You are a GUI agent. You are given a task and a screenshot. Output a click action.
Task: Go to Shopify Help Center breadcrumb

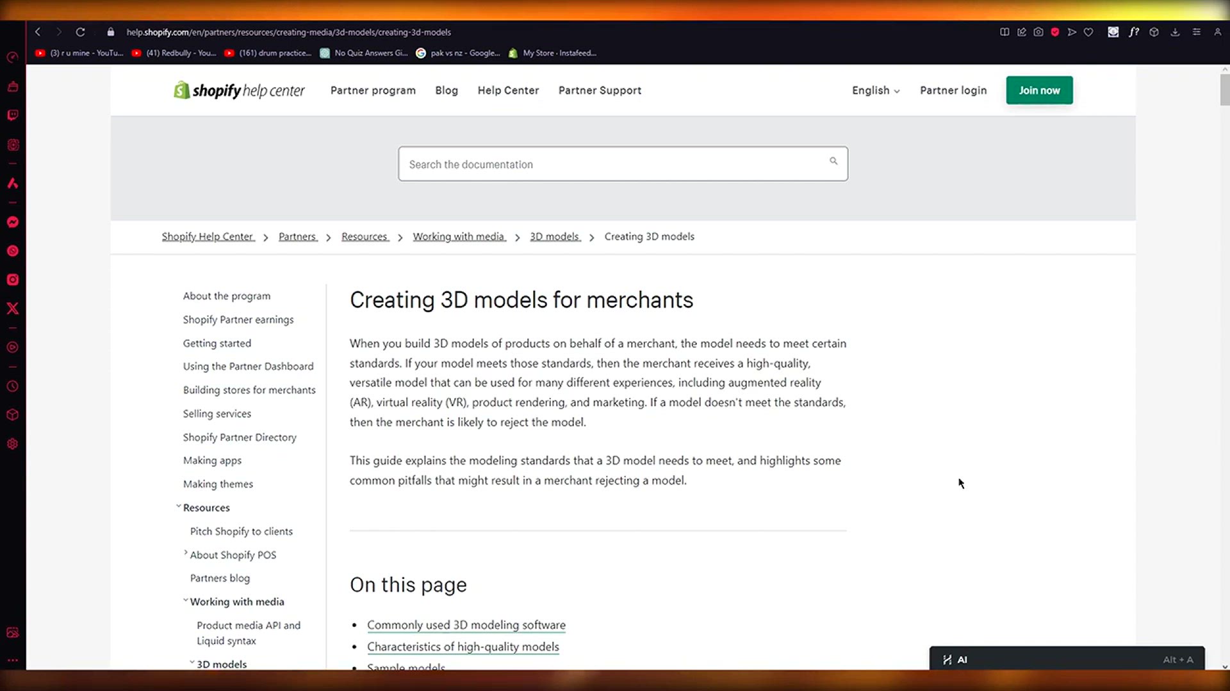[x=208, y=237]
